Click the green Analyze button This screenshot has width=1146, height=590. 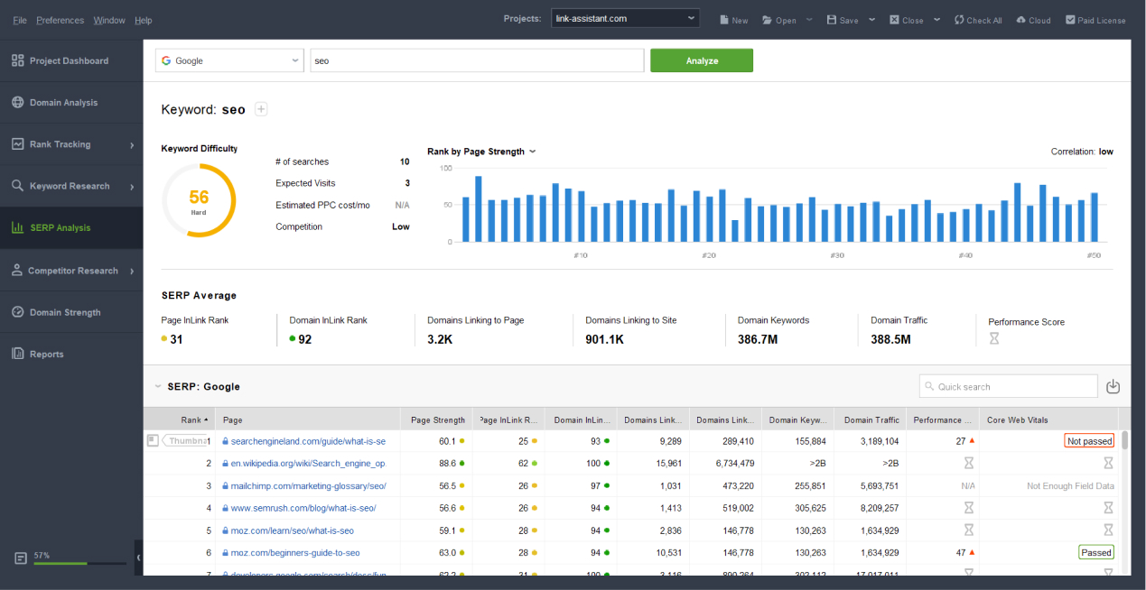(x=701, y=60)
